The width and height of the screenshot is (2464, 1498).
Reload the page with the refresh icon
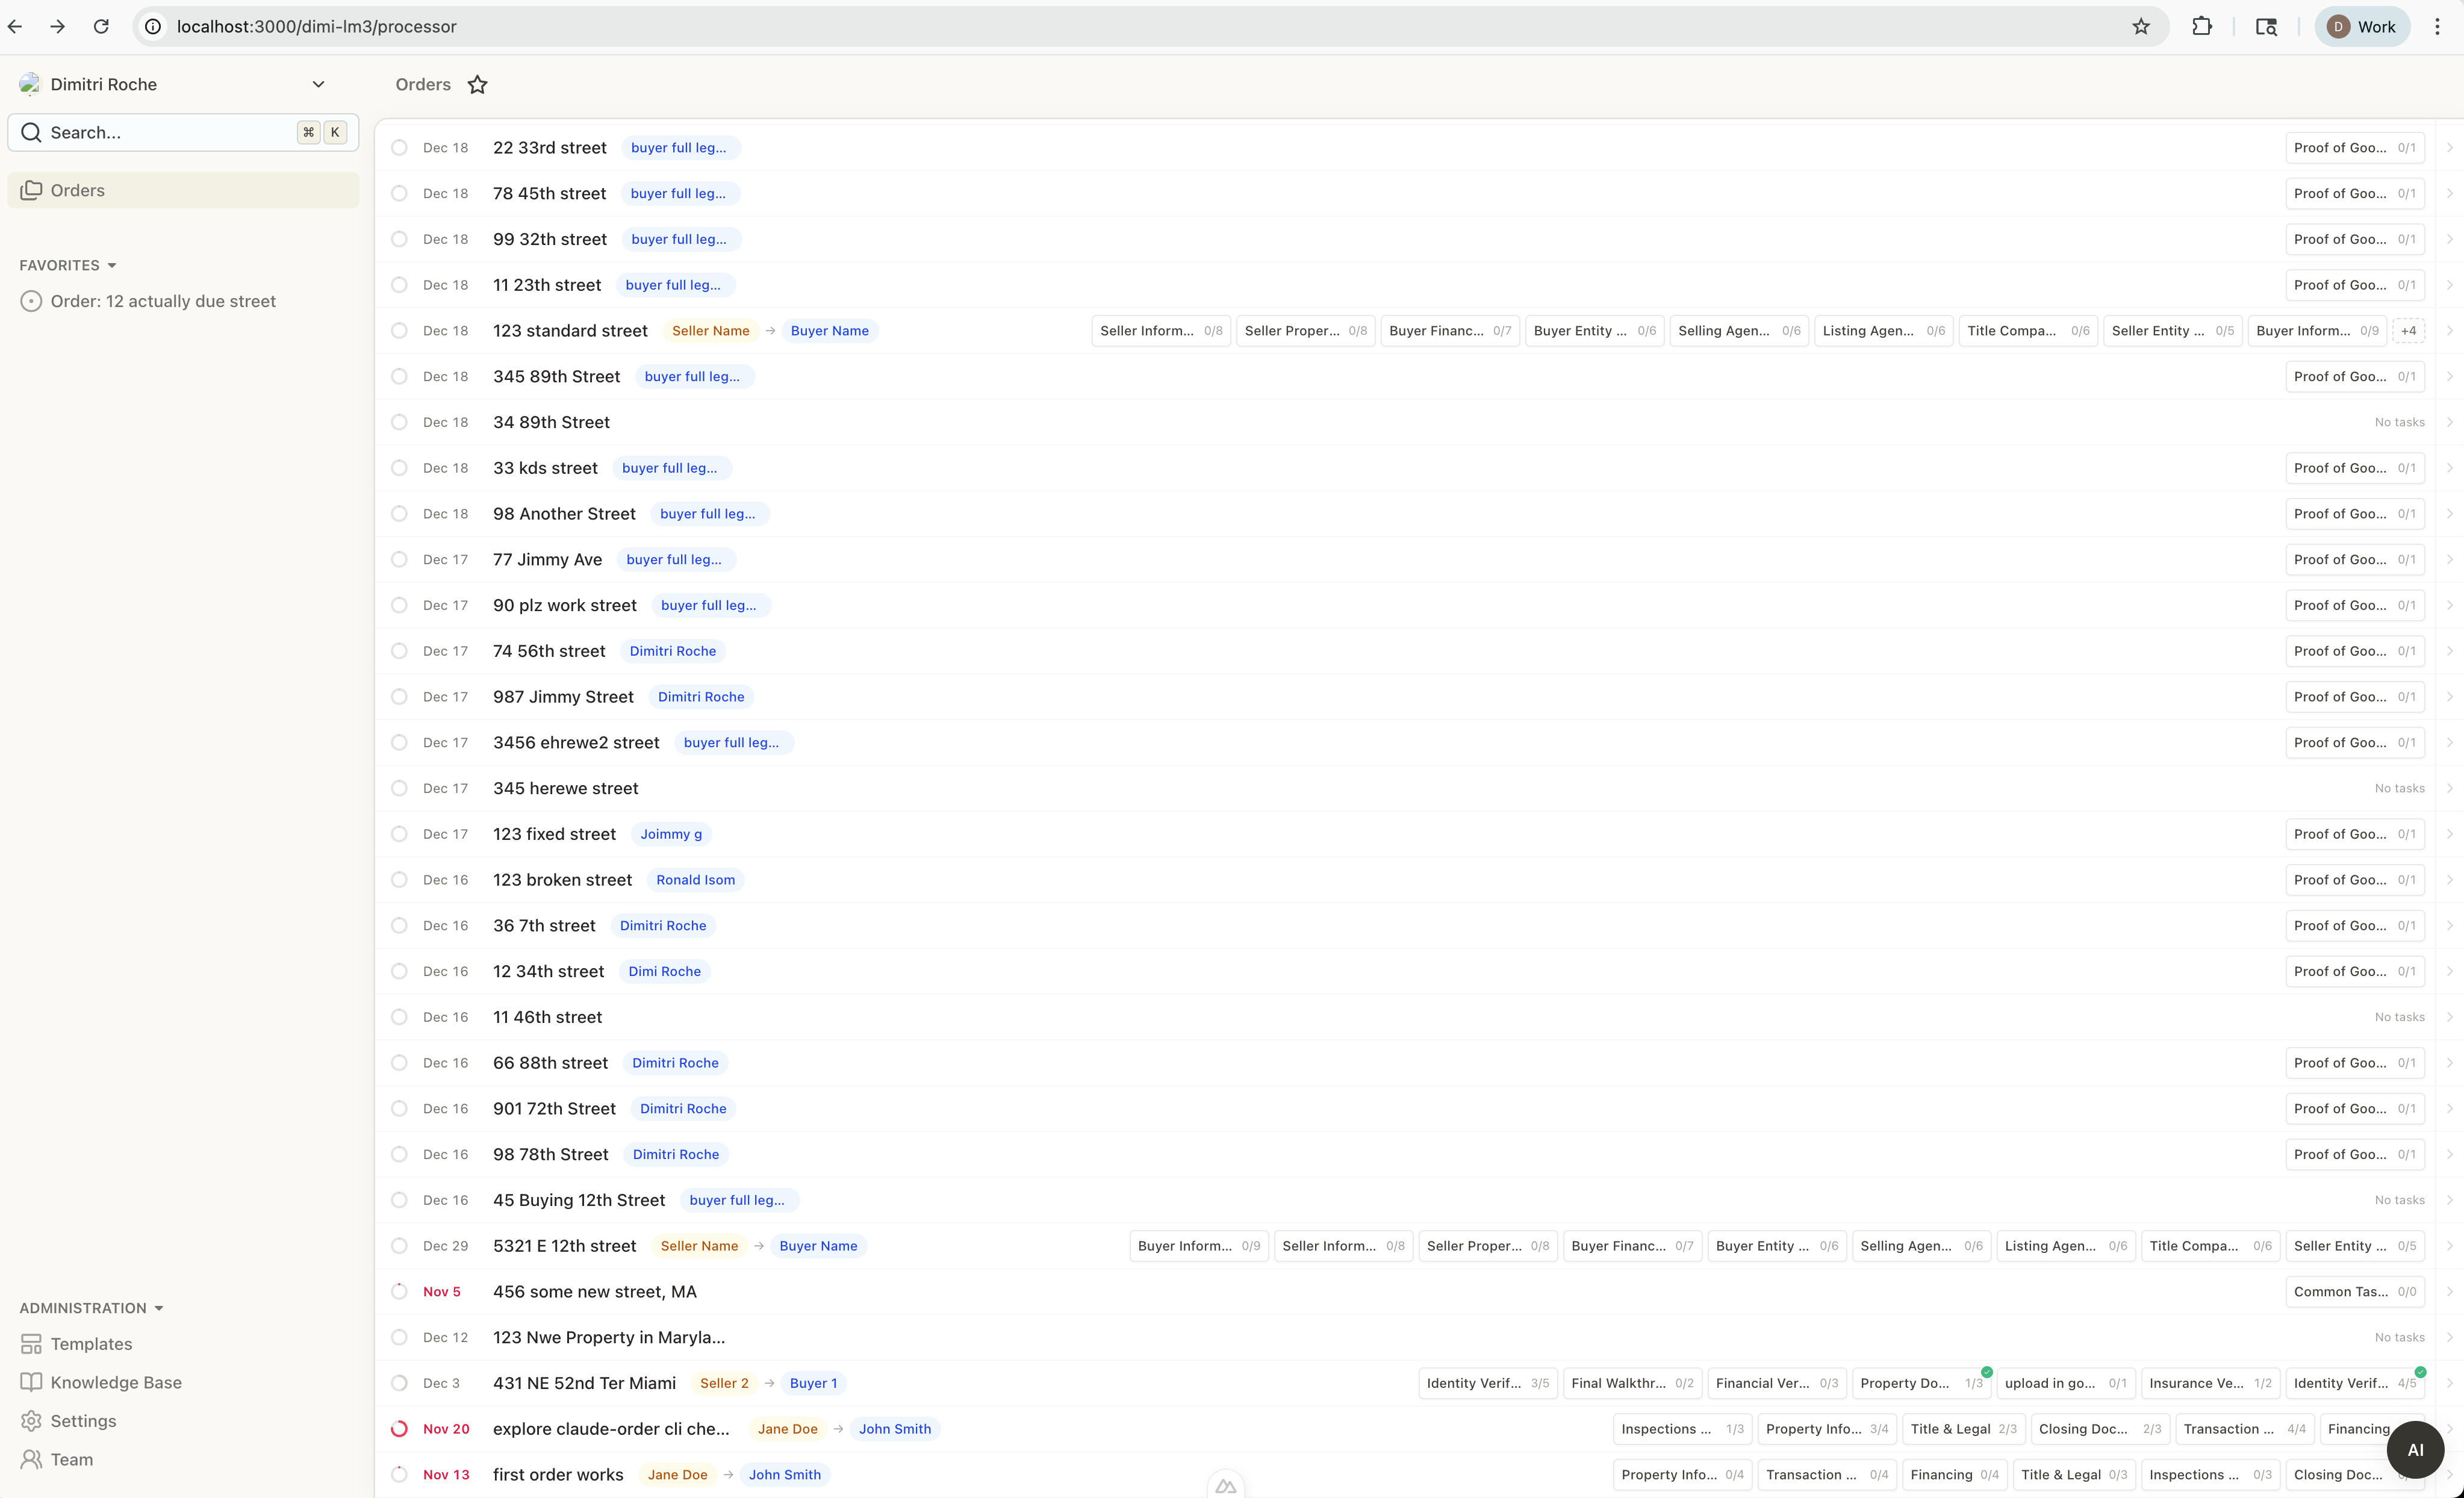101,27
